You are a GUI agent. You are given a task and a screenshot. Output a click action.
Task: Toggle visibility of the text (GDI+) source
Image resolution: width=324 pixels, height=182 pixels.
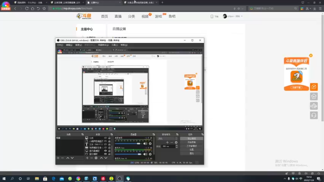[x=105, y=144]
